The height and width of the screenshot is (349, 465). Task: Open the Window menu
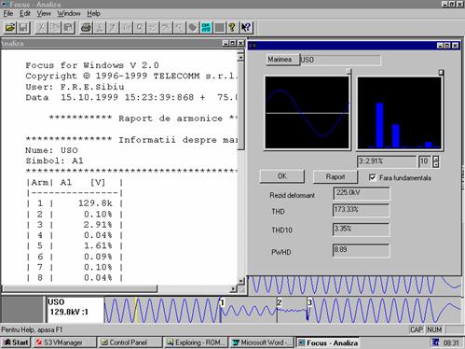tap(69, 13)
